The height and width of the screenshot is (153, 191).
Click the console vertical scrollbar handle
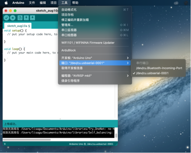tap(116, 135)
